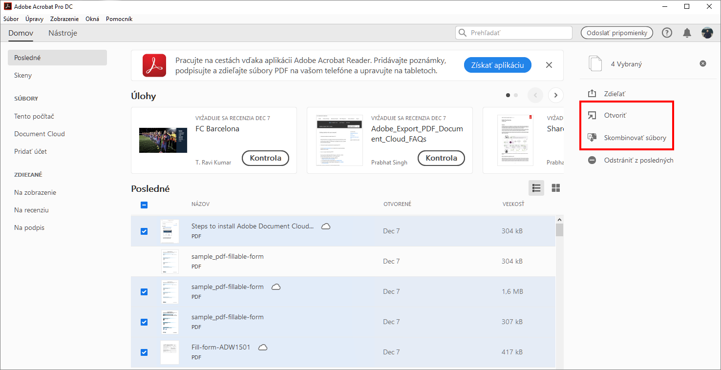The height and width of the screenshot is (370, 721).
Task: Uncheck the 307 kB sample_pdf-fillable-form file
Action: [144, 322]
